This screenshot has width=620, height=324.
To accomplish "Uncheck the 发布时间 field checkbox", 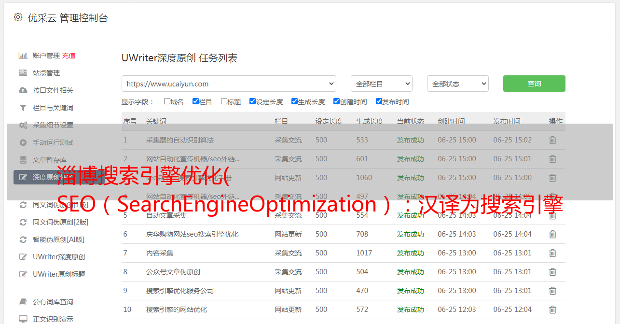I will pyautogui.click(x=379, y=101).
